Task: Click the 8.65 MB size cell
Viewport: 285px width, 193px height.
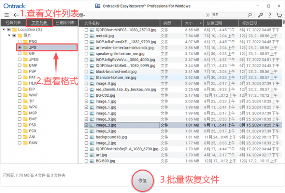Action: point(192,30)
